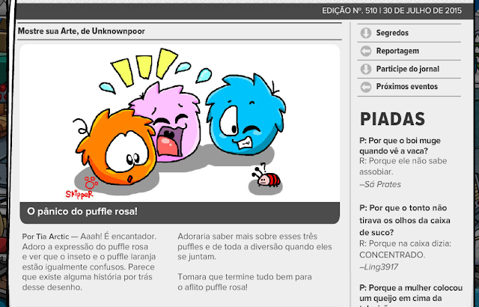Click the left arrow icon beside Próximos eventos

[x=366, y=87]
